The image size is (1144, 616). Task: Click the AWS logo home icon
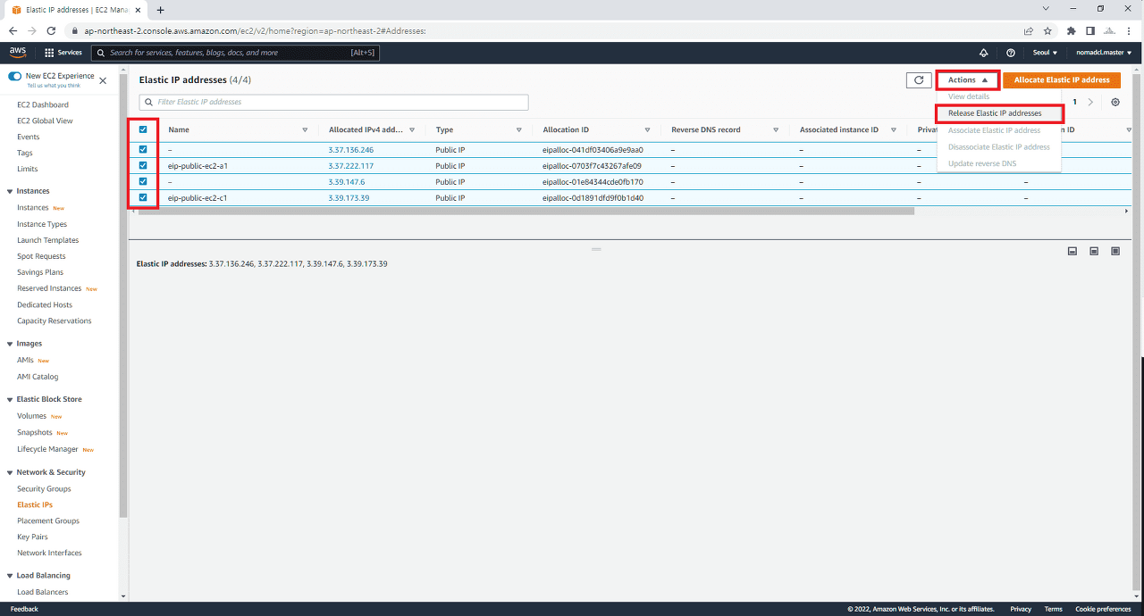[x=18, y=53]
